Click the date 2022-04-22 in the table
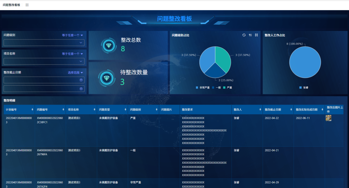Viewport: 349px width, 188px height. (272, 118)
